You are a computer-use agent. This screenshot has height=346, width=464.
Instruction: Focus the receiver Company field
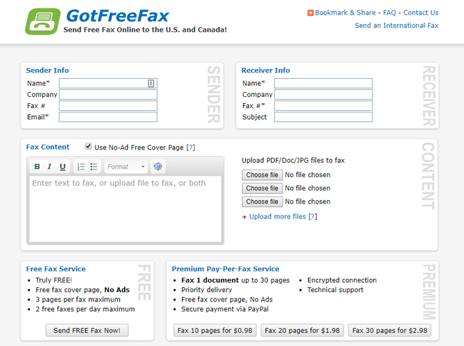[323, 95]
